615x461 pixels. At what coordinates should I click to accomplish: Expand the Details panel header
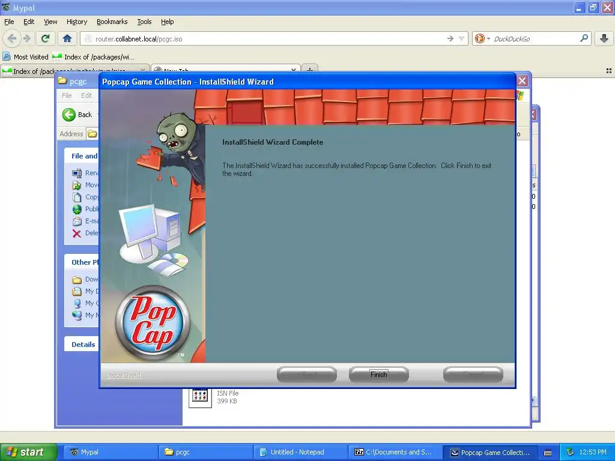(x=82, y=344)
